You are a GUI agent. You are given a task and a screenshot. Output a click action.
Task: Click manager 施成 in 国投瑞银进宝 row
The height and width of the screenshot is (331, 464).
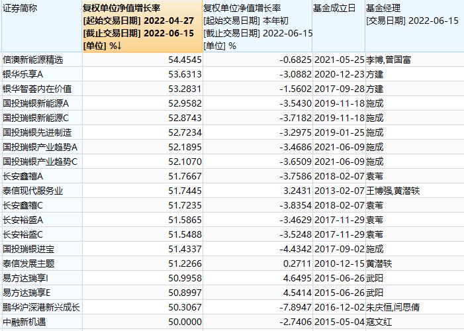tap(375, 249)
